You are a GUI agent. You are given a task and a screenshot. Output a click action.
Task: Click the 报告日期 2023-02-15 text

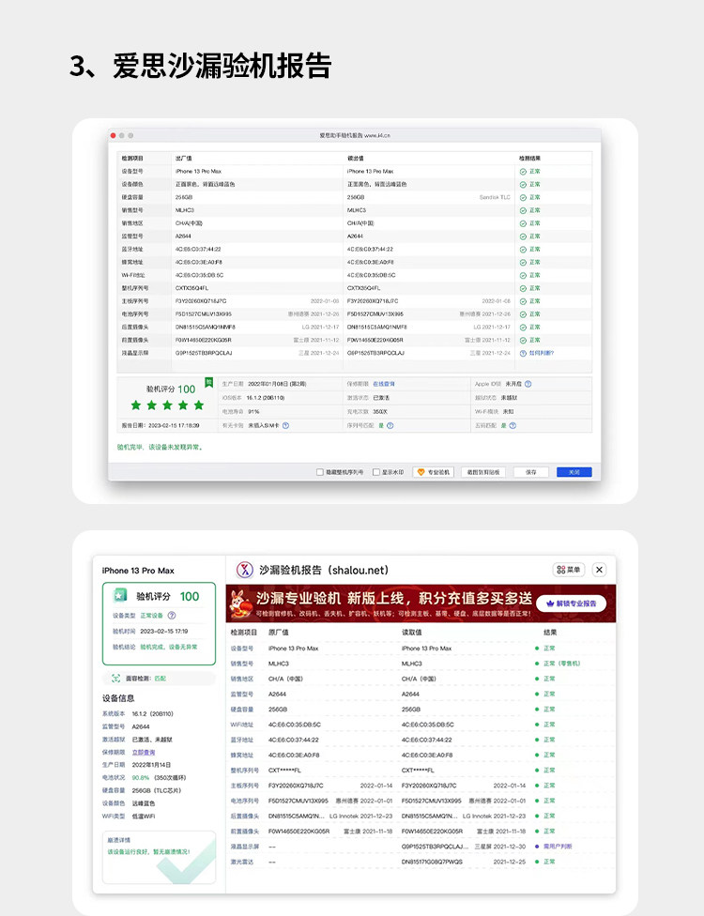click(161, 425)
